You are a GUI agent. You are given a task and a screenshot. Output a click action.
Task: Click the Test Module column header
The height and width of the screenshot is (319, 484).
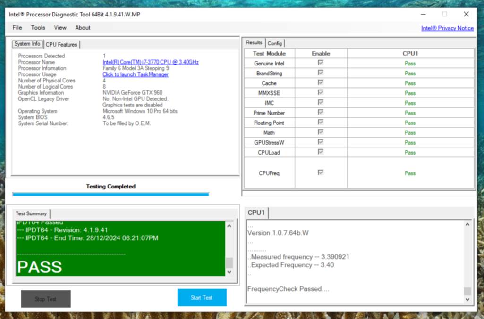pos(269,54)
